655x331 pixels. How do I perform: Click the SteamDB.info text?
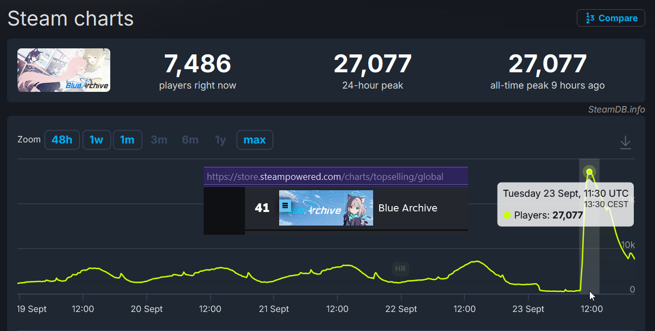[616, 109]
